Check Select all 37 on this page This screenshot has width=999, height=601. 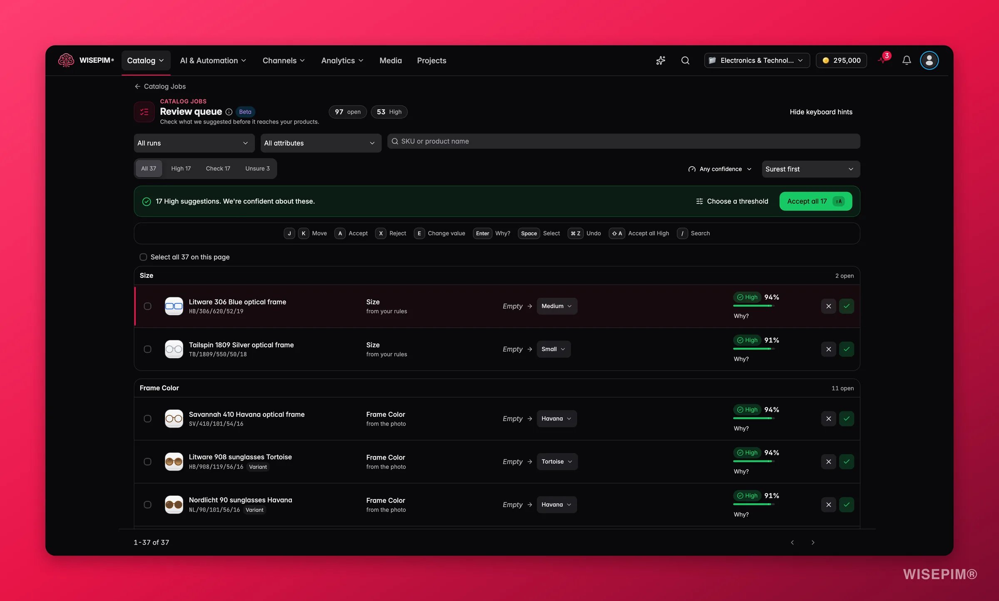pyautogui.click(x=143, y=257)
